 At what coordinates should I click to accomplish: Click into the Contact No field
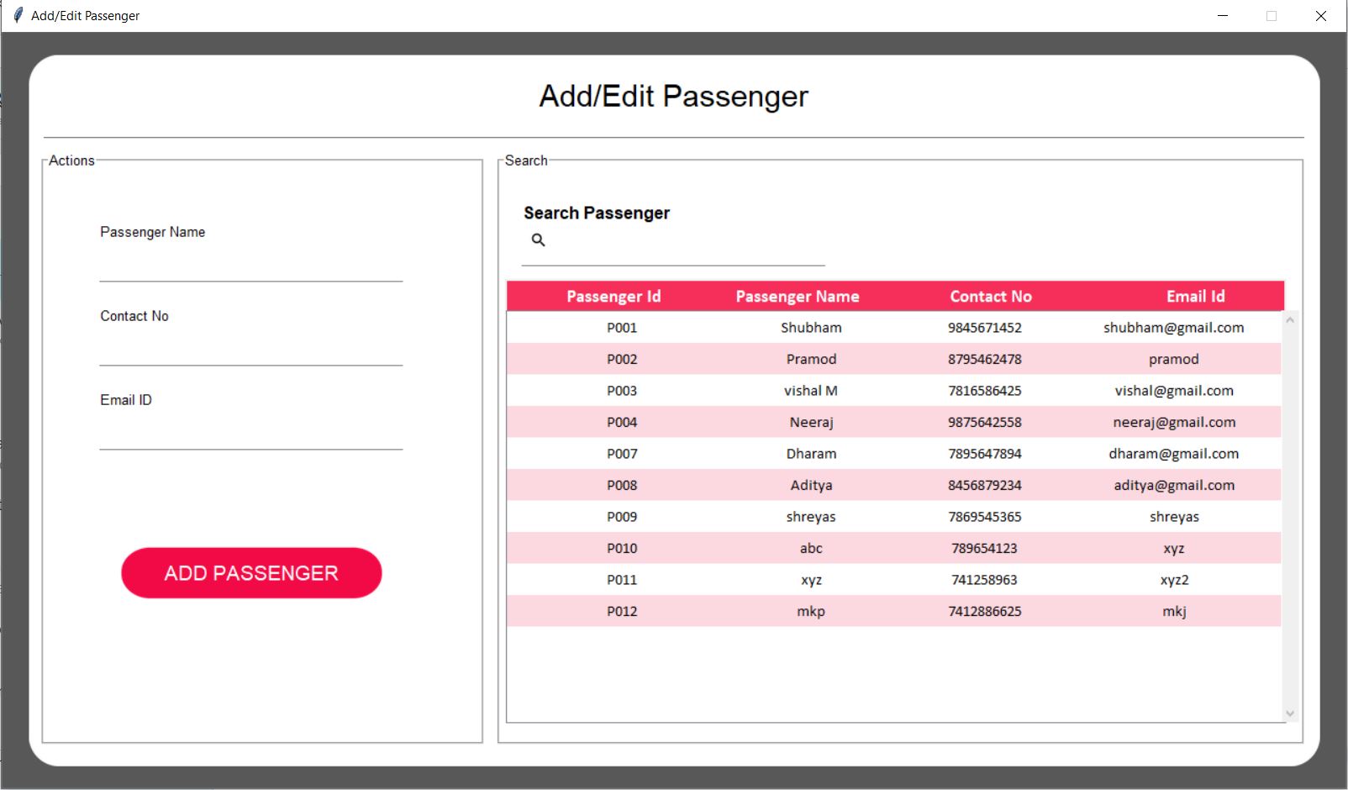click(250, 350)
